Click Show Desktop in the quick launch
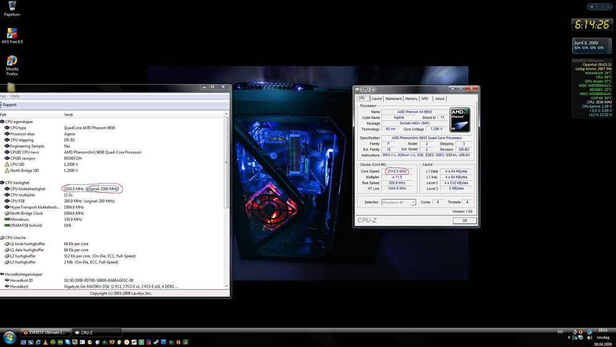Image resolution: width=616 pixels, height=347 pixels. 23,342
